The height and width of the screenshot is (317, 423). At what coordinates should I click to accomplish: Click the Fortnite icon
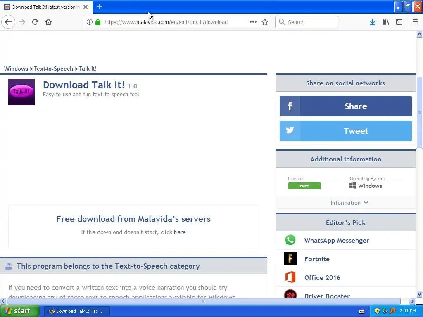tap(290, 258)
